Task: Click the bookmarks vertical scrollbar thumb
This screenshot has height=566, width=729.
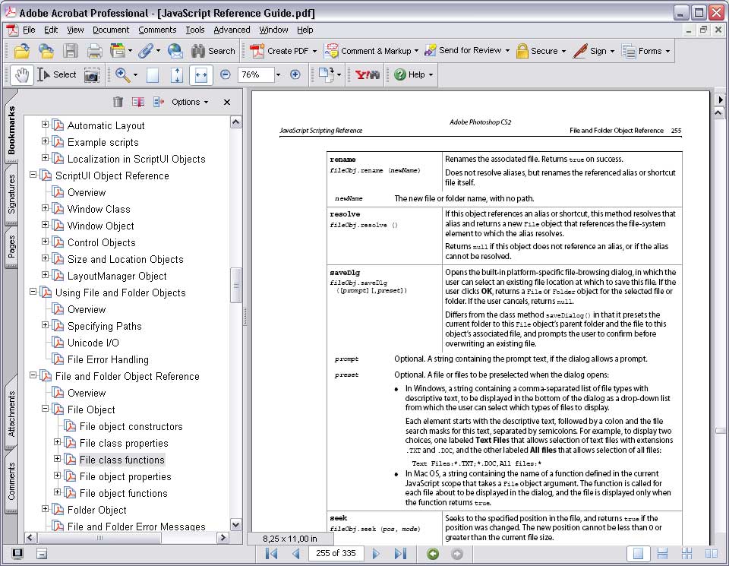Action: (235, 285)
